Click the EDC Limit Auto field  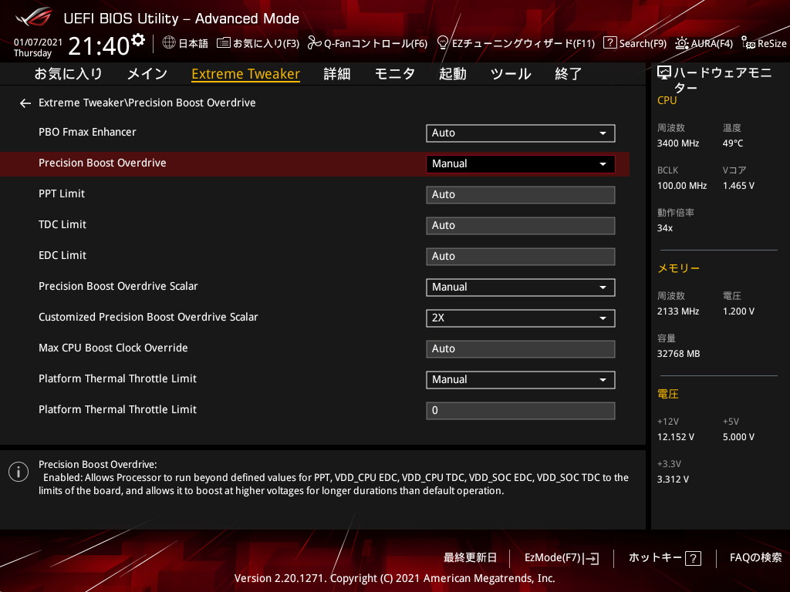pyautogui.click(x=521, y=256)
